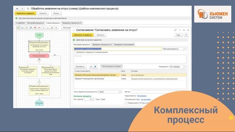Click the green start-point icon in schema toolbar
The width and height of the screenshot is (235, 132).
tap(18, 27)
